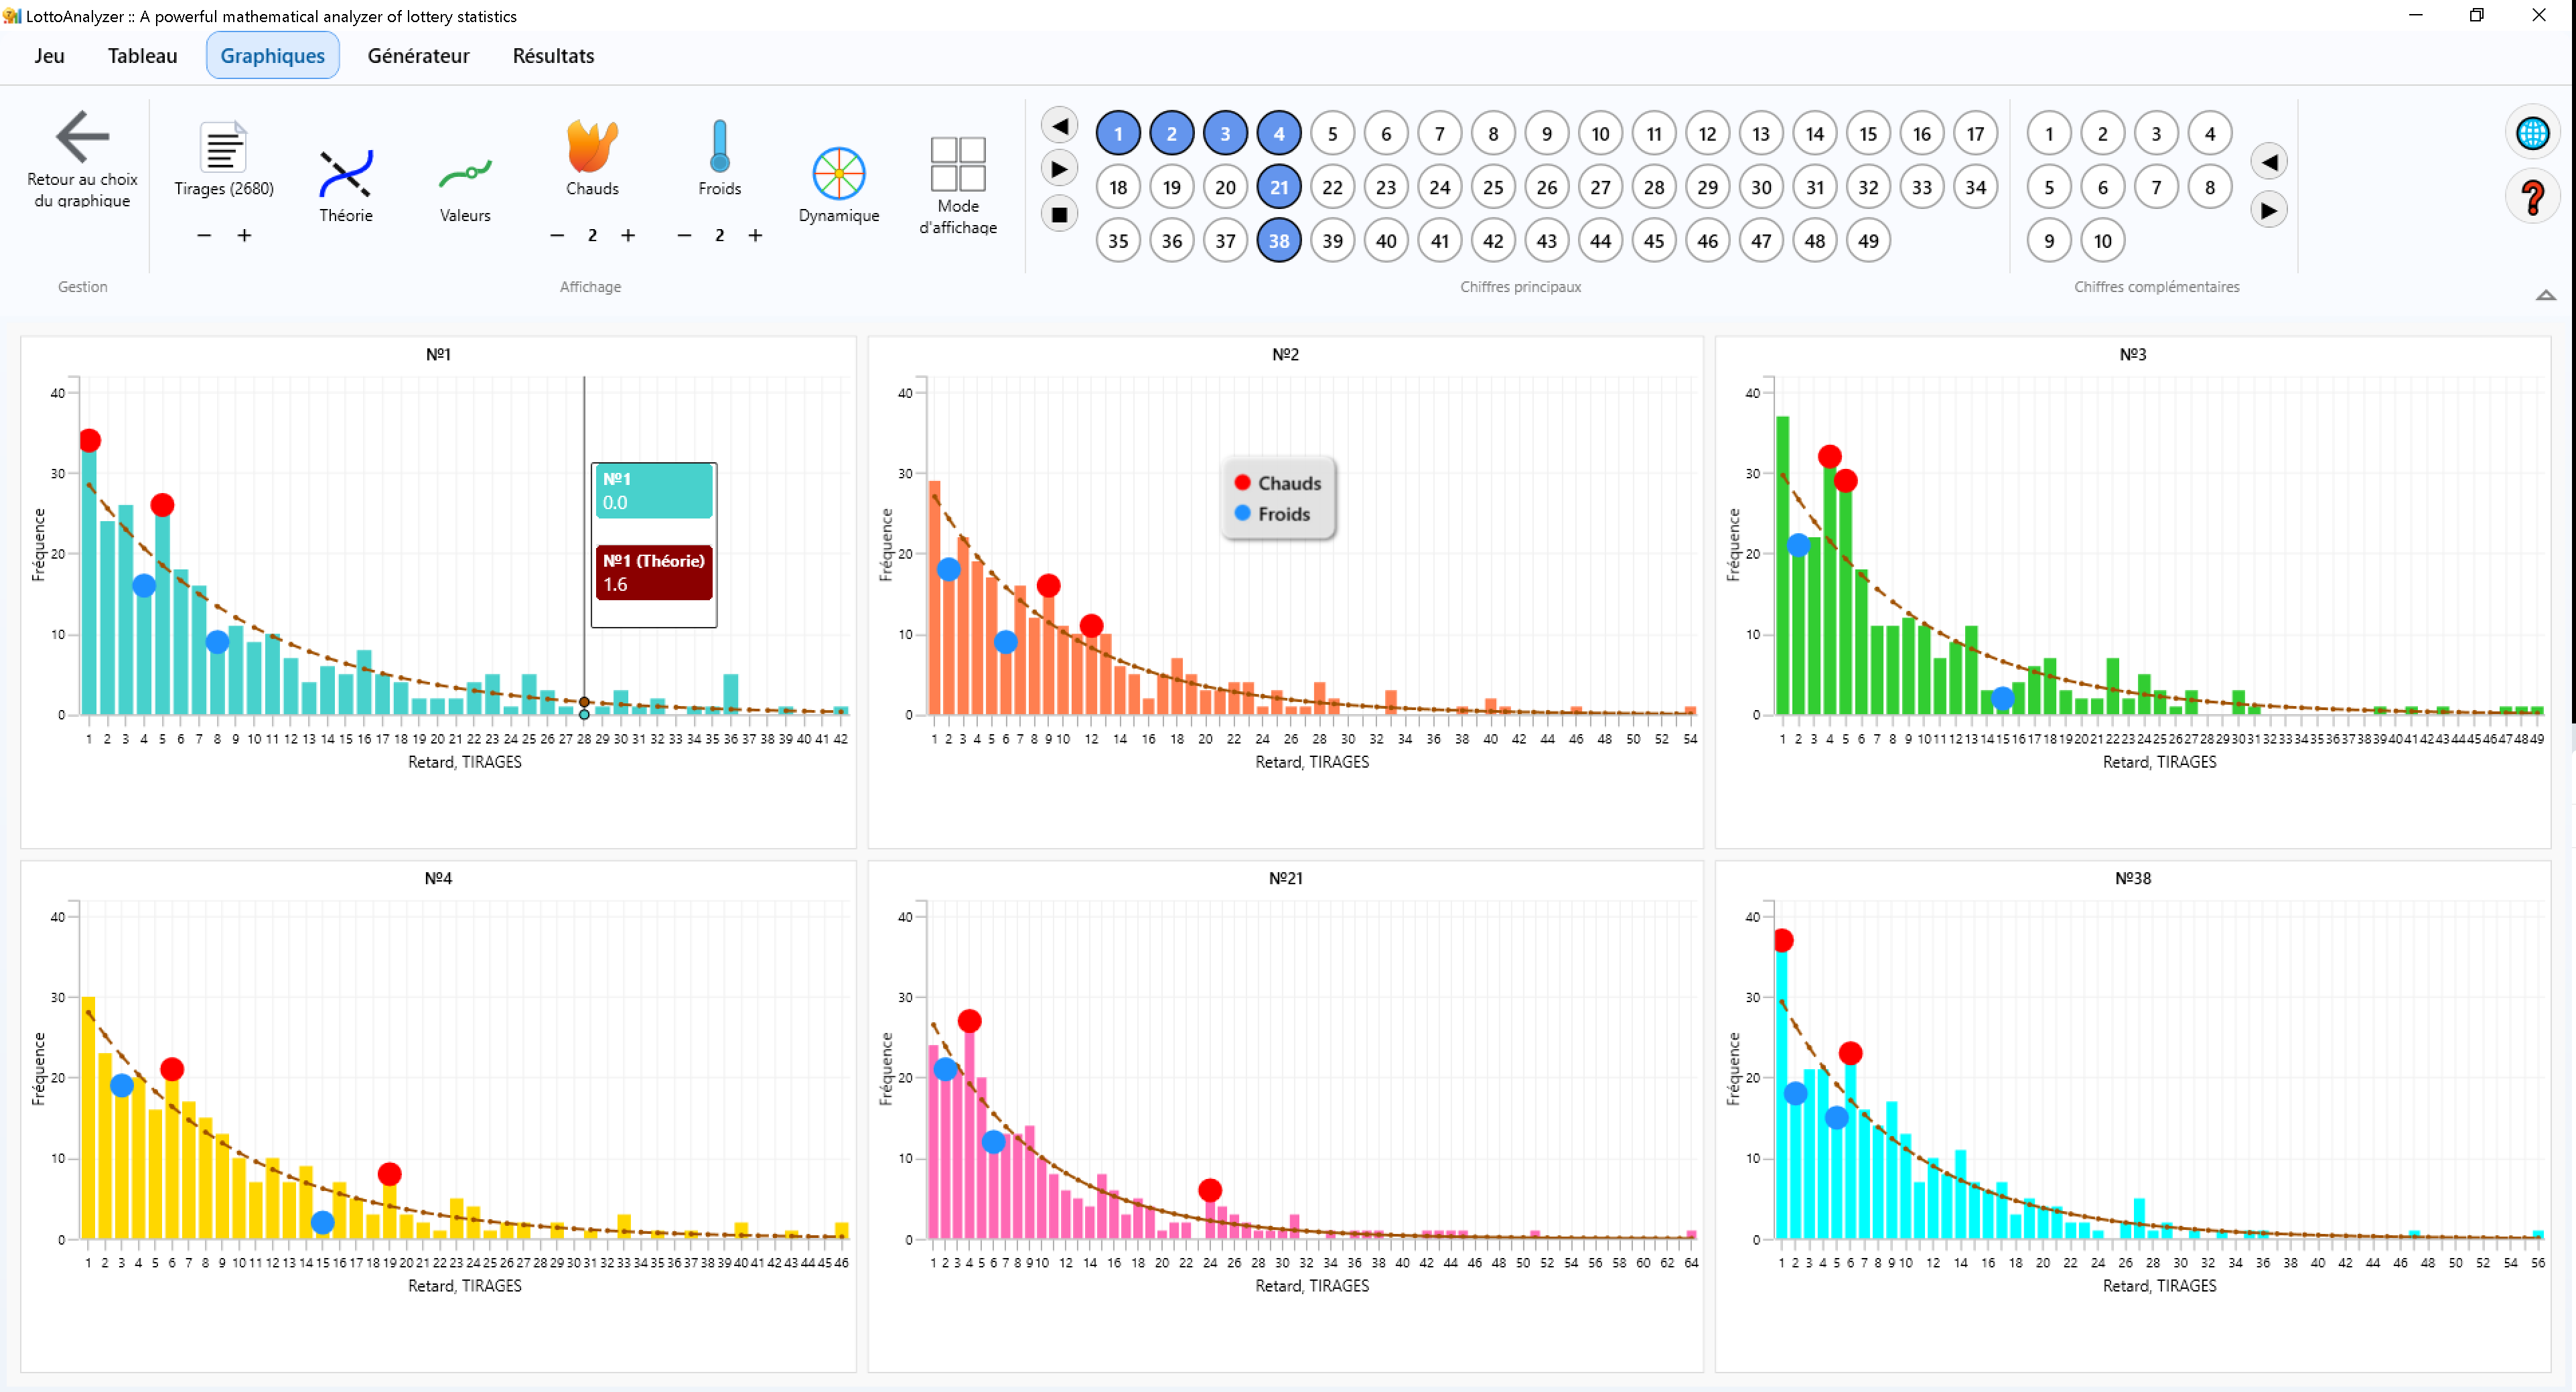Image resolution: width=2576 pixels, height=1392 pixels.
Task: Open the Générateur tab
Action: tap(418, 56)
